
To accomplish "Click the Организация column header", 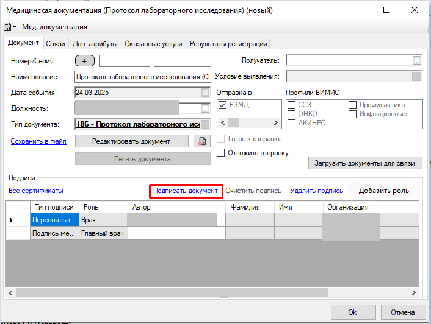I will tap(371, 207).
